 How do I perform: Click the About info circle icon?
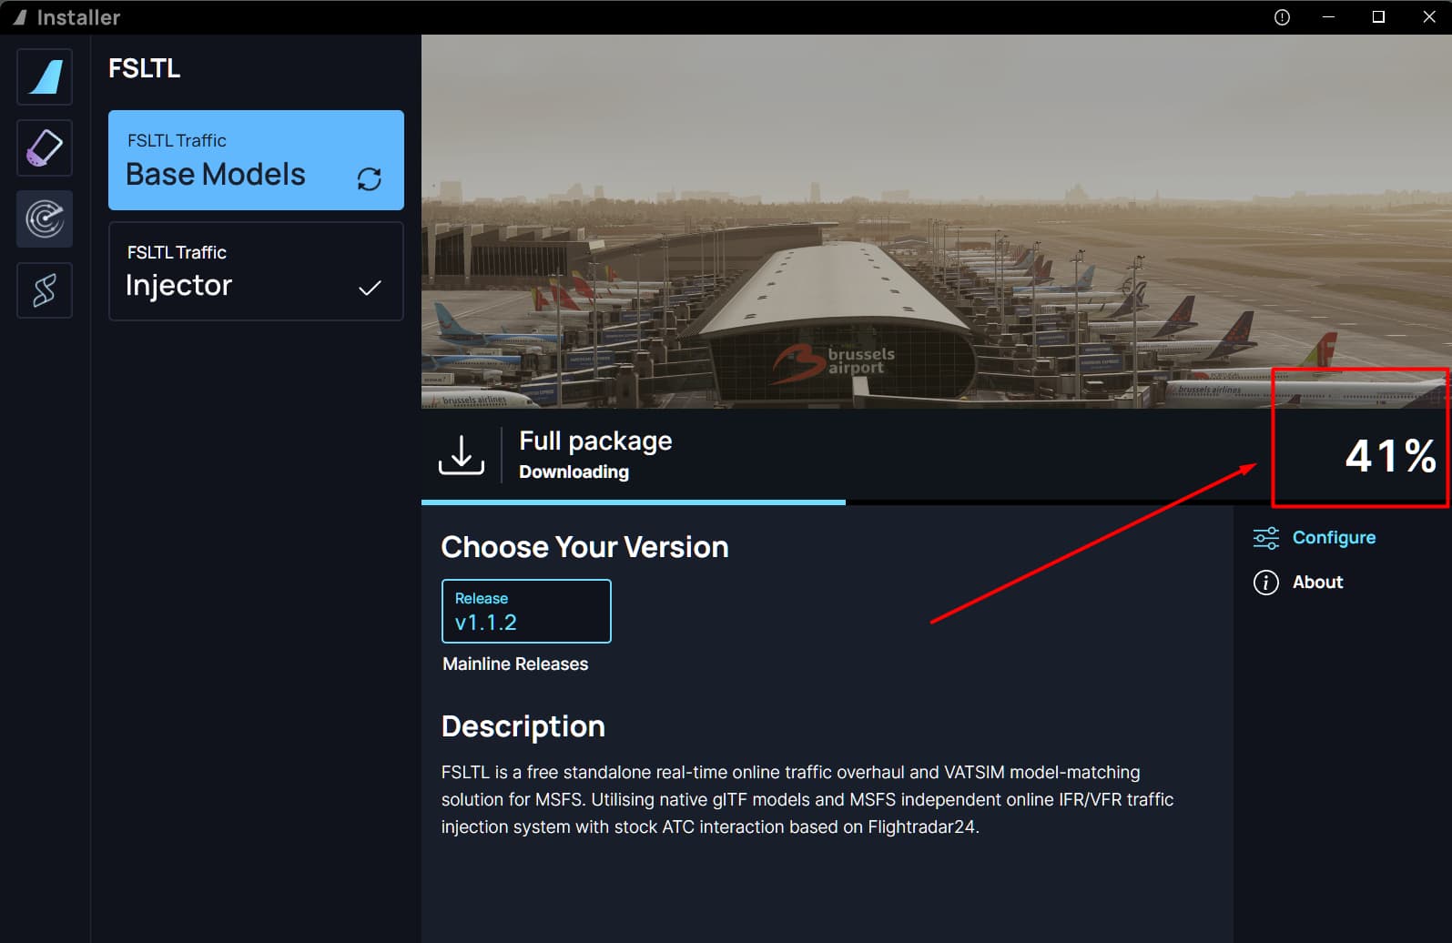click(x=1265, y=583)
